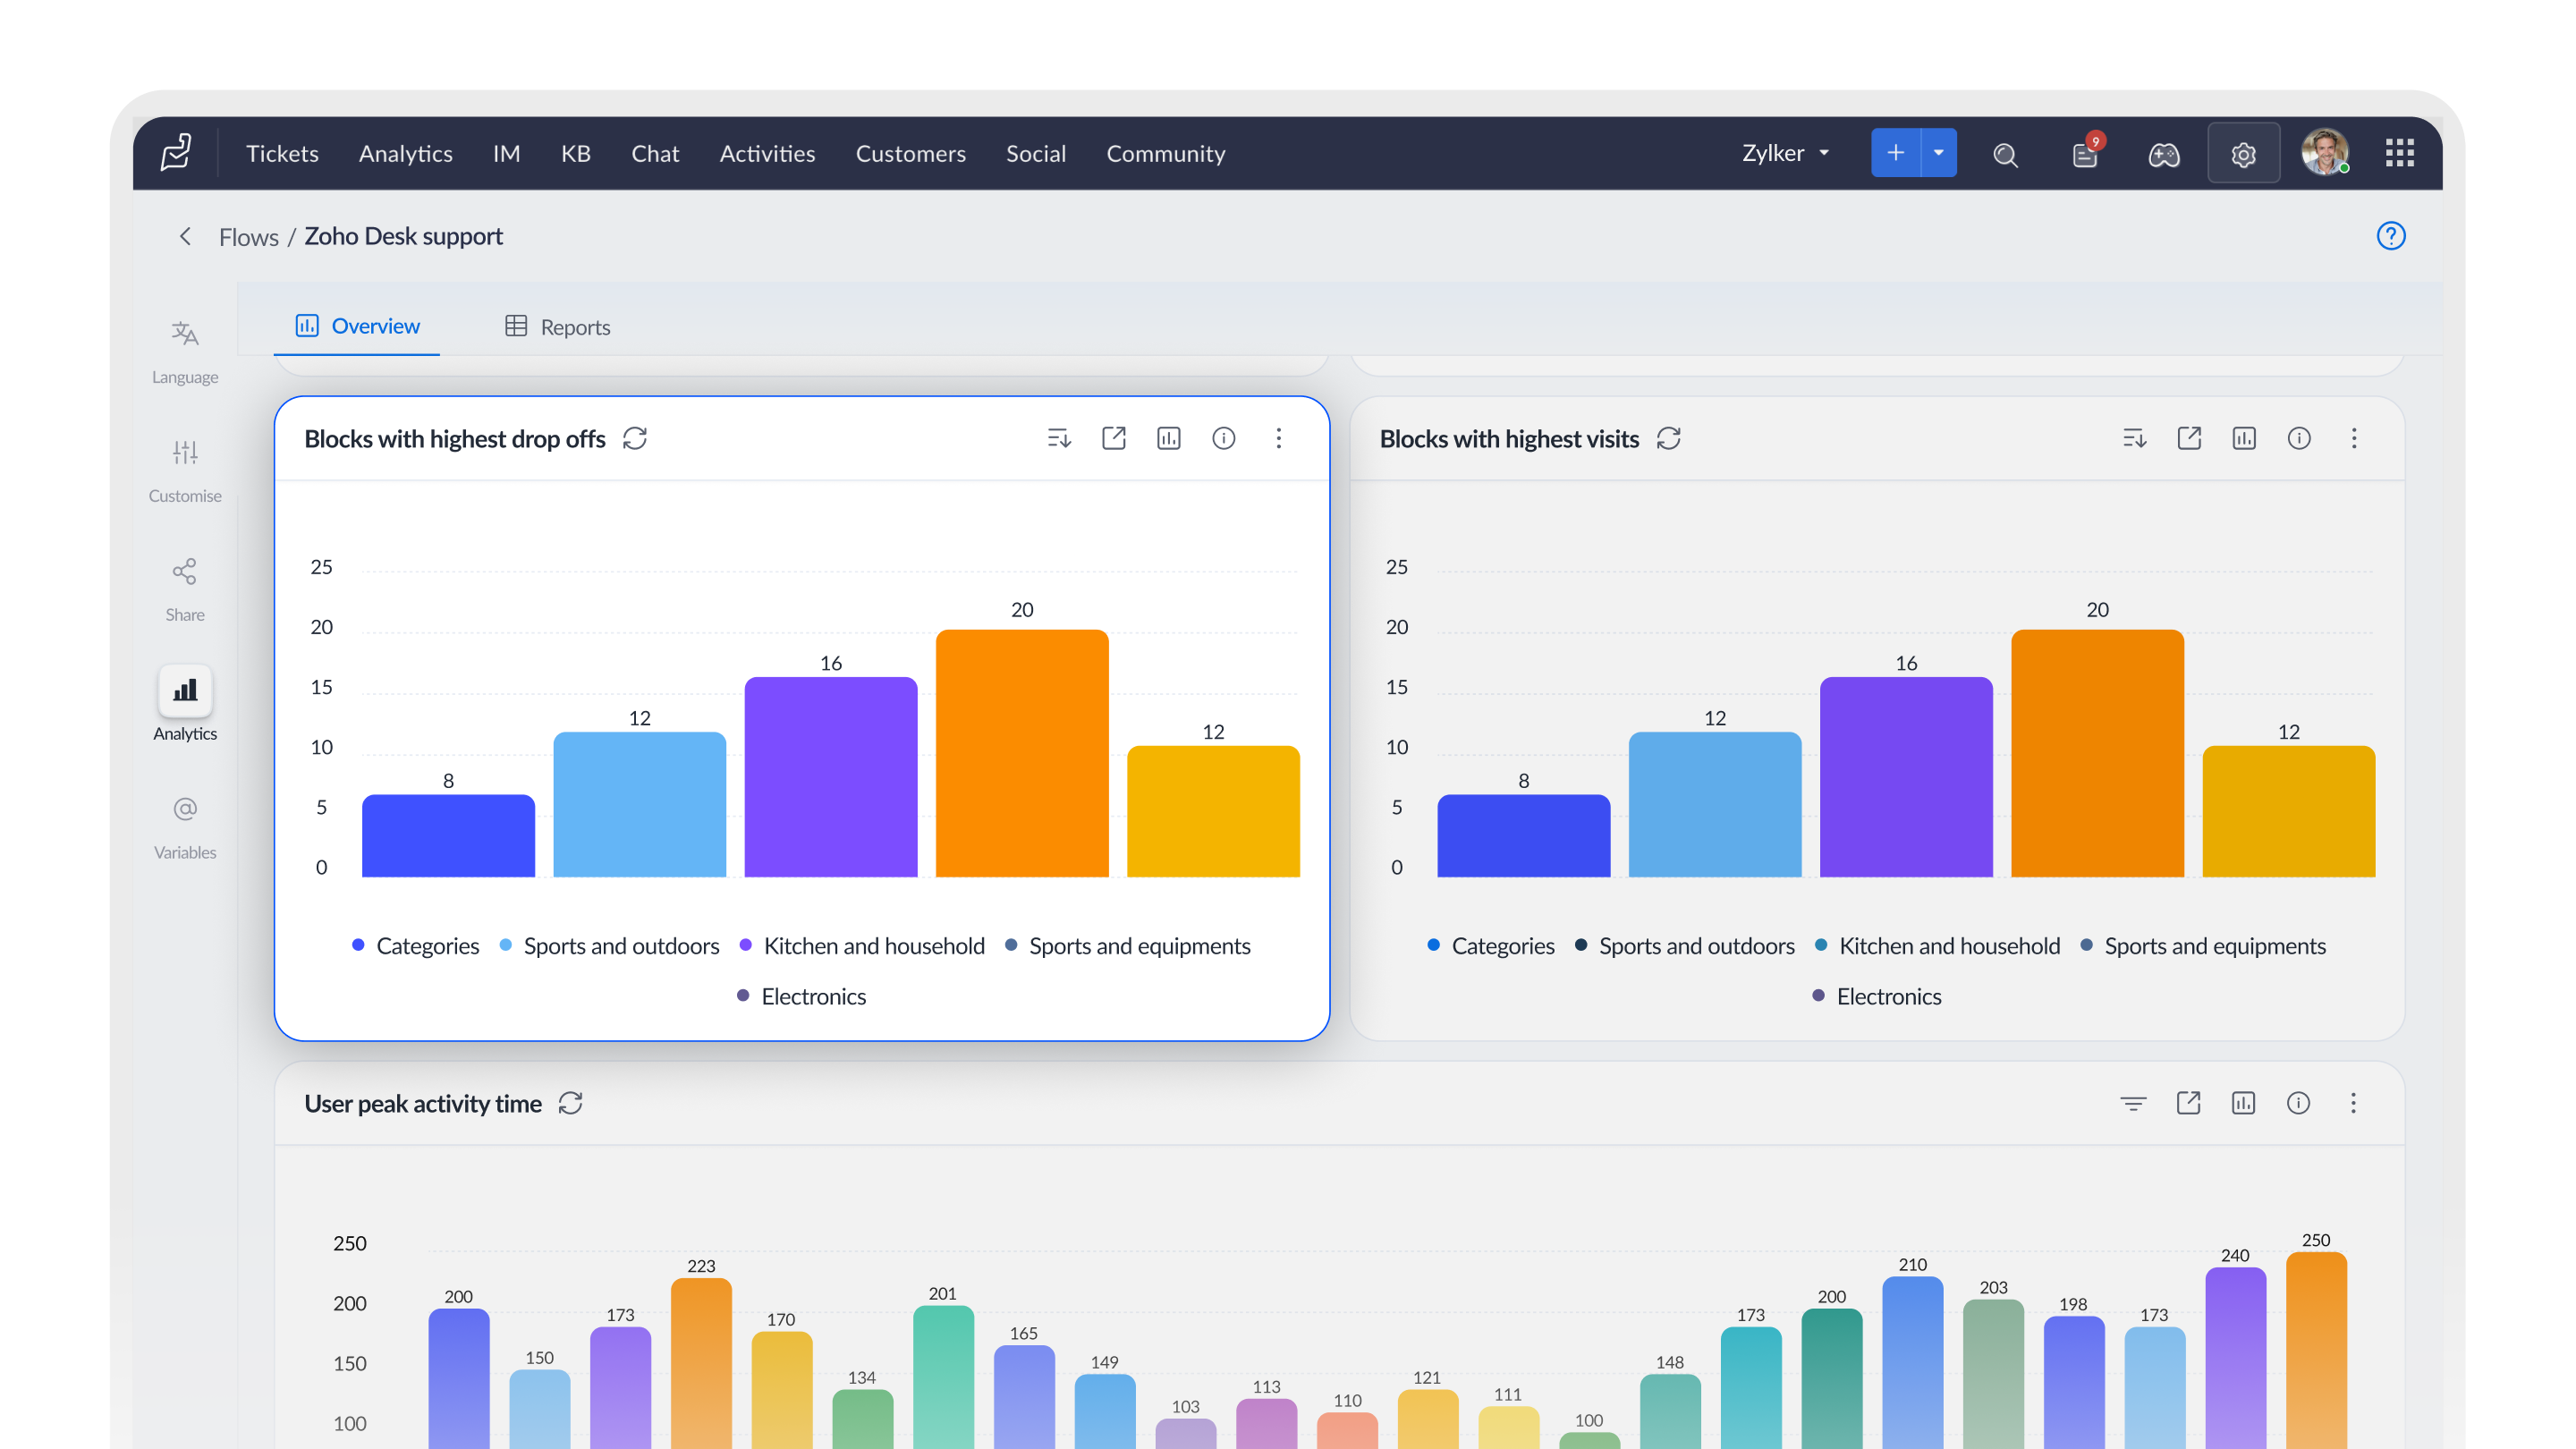Open Share in the left sidebar
2576x1449 pixels.
click(x=185, y=589)
